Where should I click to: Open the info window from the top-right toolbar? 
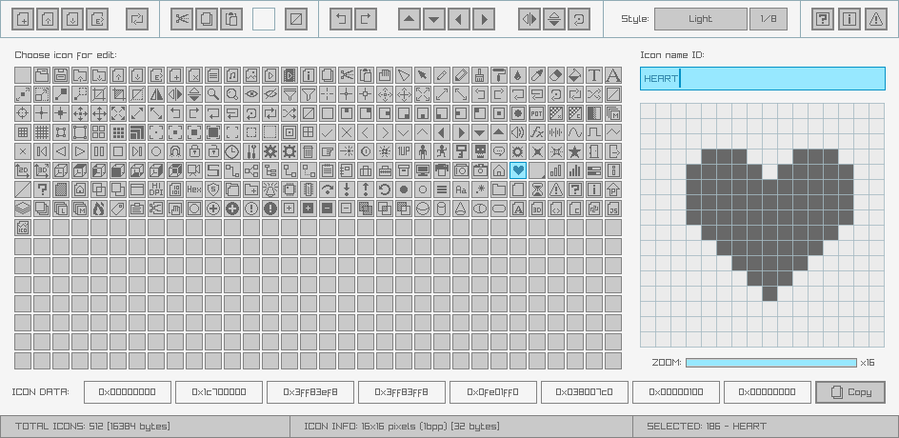click(x=849, y=19)
